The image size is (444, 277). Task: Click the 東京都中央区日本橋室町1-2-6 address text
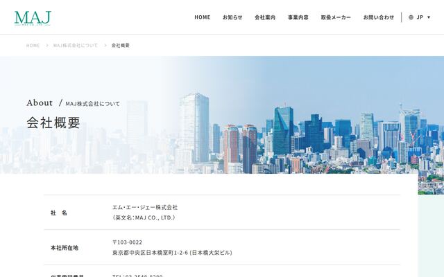click(x=150, y=253)
